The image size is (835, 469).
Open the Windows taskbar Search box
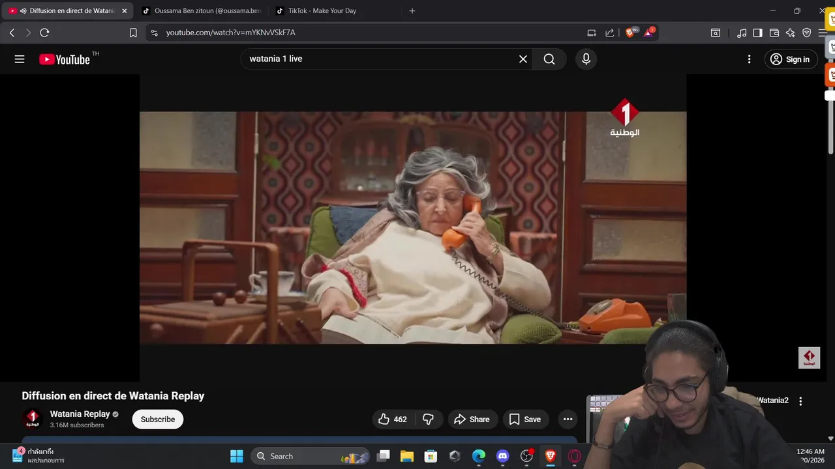[x=310, y=456]
